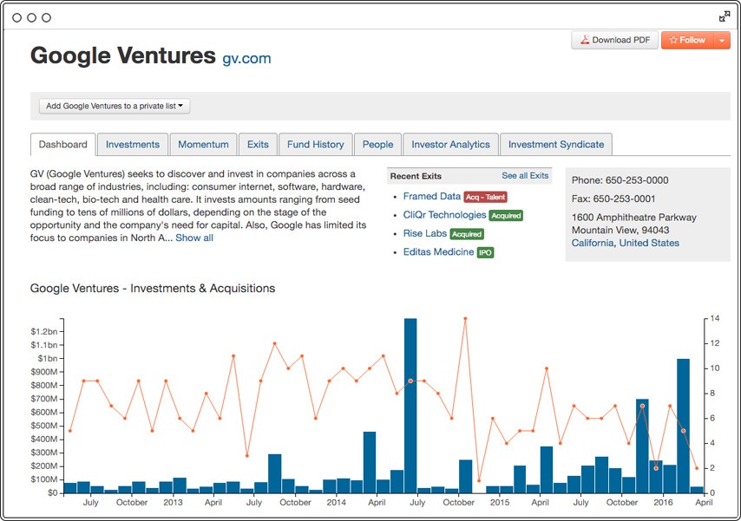
Task: Click the tallest blue bar at July 2014
Action: coord(410,406)
